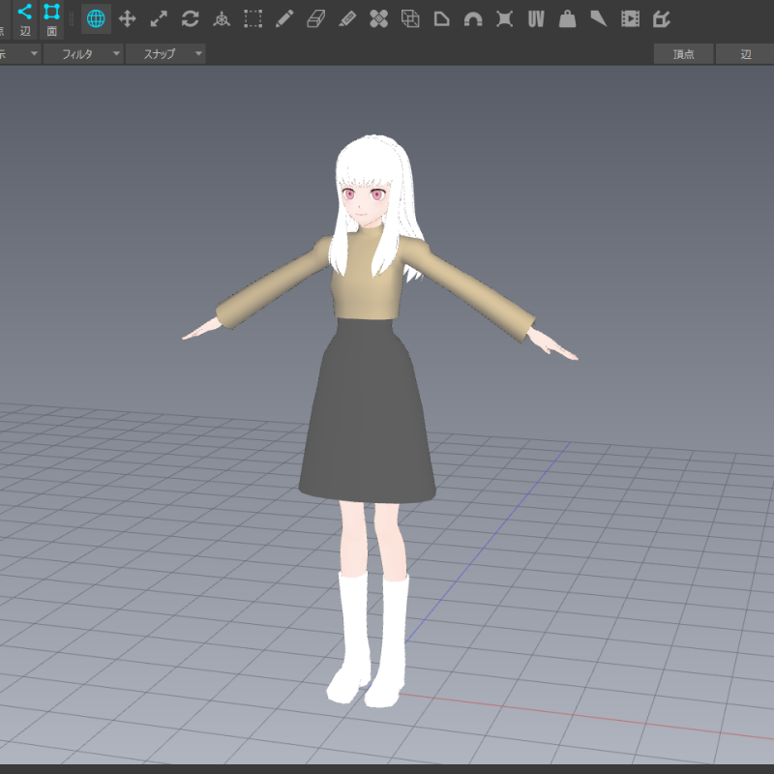774x774 pixels.
Task: Pick the dashed rectangle selection tool
Action: (253, 18)
